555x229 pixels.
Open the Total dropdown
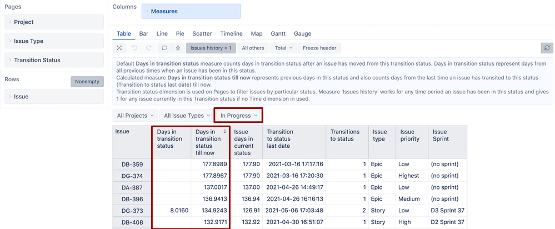point(283,48)
